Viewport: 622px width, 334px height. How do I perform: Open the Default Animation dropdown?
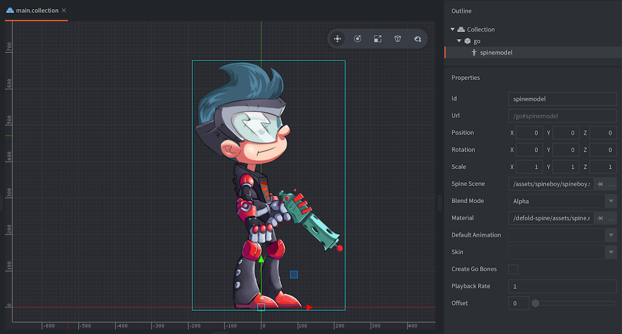pos(611,235)
